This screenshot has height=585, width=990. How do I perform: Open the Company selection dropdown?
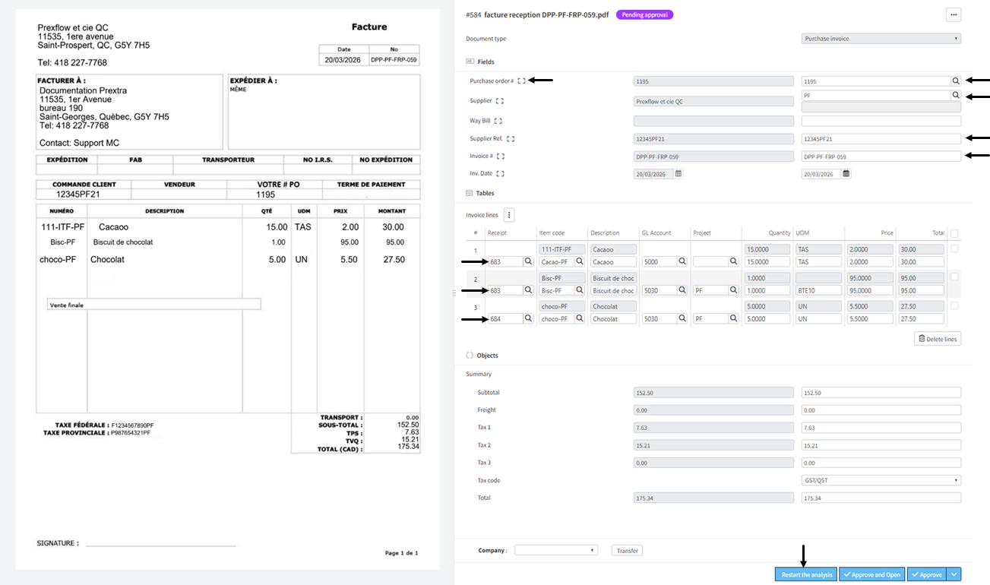pyautogui.click(x=556, y=549)
